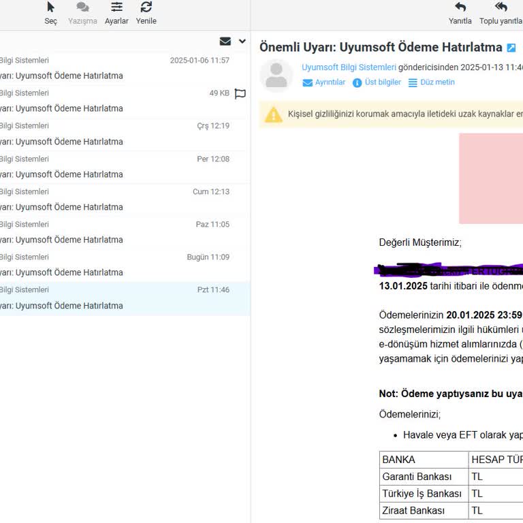The width and height of the screenshot is (523, 523).
Task: Click the envelope filter icon above list
Action: [225, 41]
